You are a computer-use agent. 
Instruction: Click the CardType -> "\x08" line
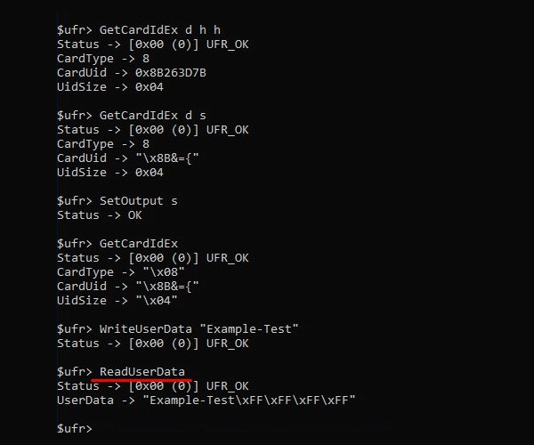(120, 272)
